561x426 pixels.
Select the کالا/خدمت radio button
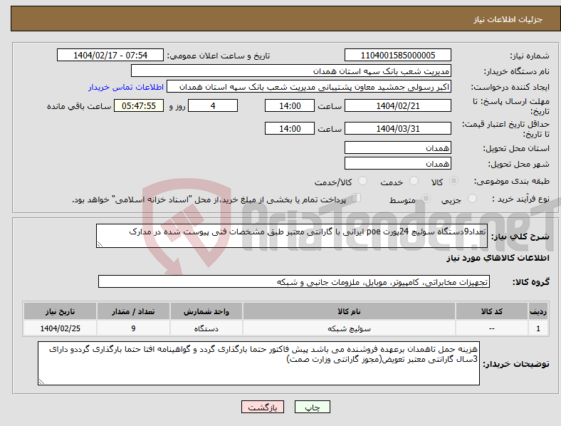pos(363,181)
